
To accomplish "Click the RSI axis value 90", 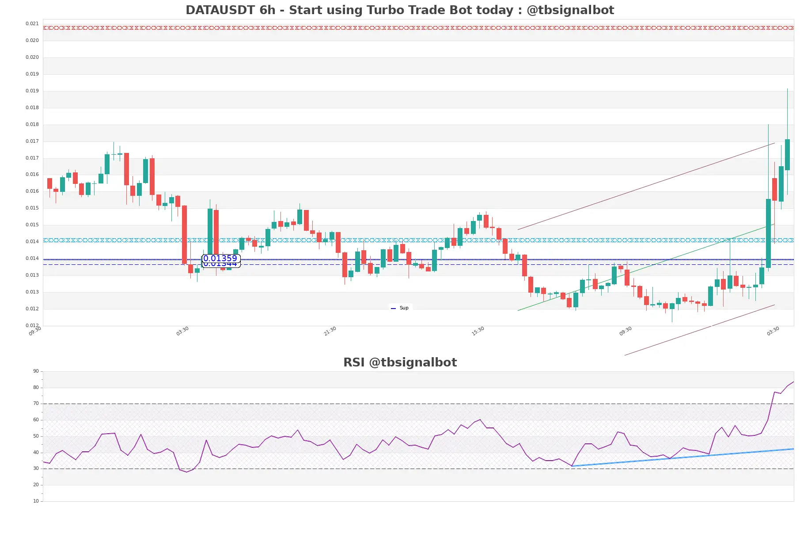I will click(x=36, y=371).
